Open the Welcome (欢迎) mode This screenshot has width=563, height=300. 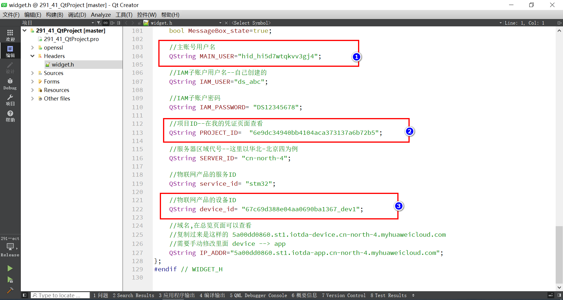(10, 35)
